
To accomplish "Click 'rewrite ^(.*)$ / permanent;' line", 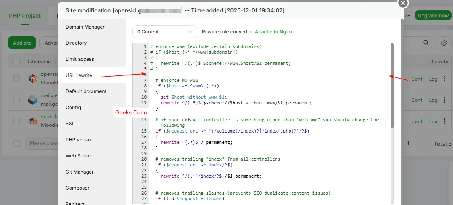I will coord(197,142).
